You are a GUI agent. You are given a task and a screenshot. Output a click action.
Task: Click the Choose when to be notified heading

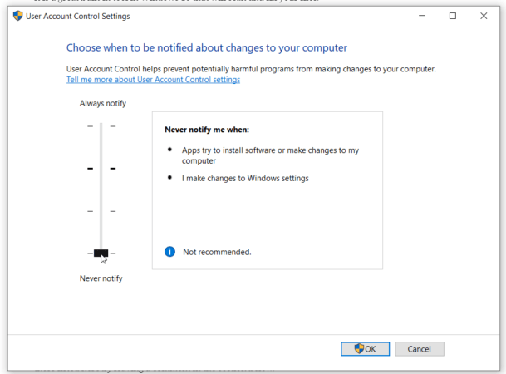click(x=206, y=48)
